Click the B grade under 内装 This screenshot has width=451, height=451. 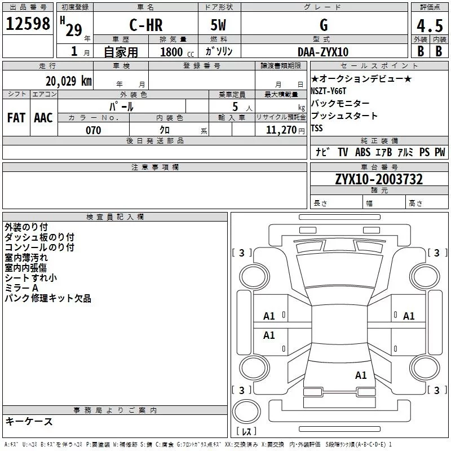439,51
